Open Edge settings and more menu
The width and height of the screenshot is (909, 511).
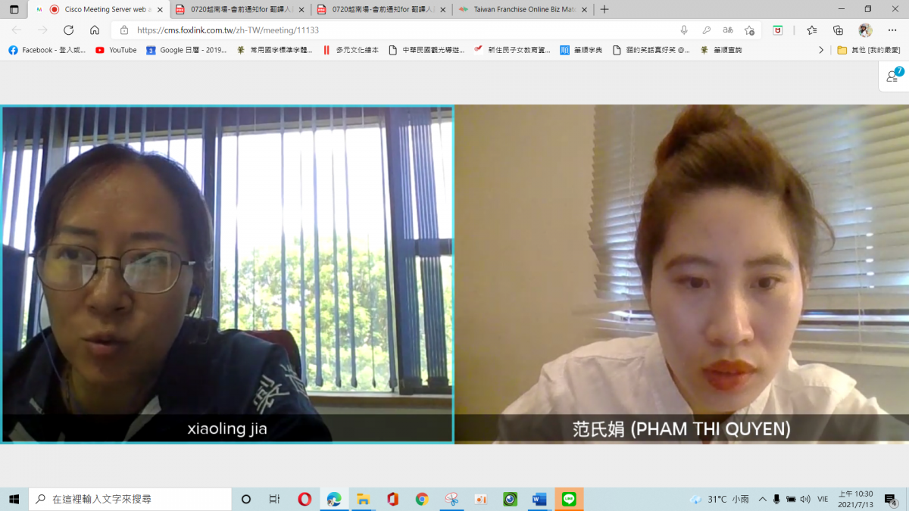pos(892,30)
